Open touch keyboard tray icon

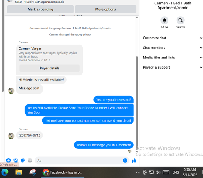point(166,172)
